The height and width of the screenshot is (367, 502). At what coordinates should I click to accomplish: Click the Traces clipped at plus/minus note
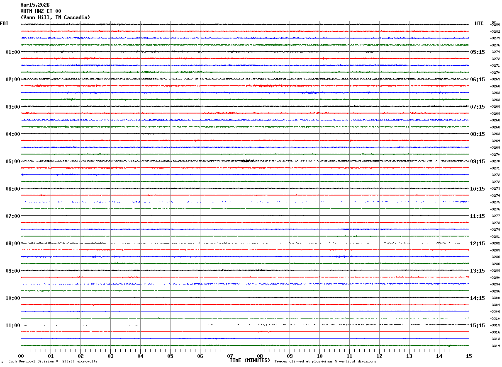click(325, 362)
